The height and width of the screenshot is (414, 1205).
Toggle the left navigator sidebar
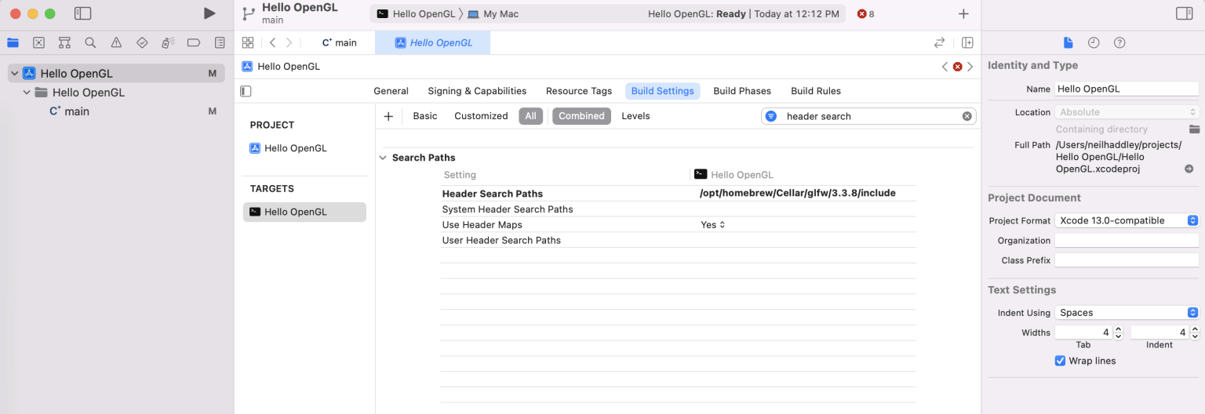[82, 13]
